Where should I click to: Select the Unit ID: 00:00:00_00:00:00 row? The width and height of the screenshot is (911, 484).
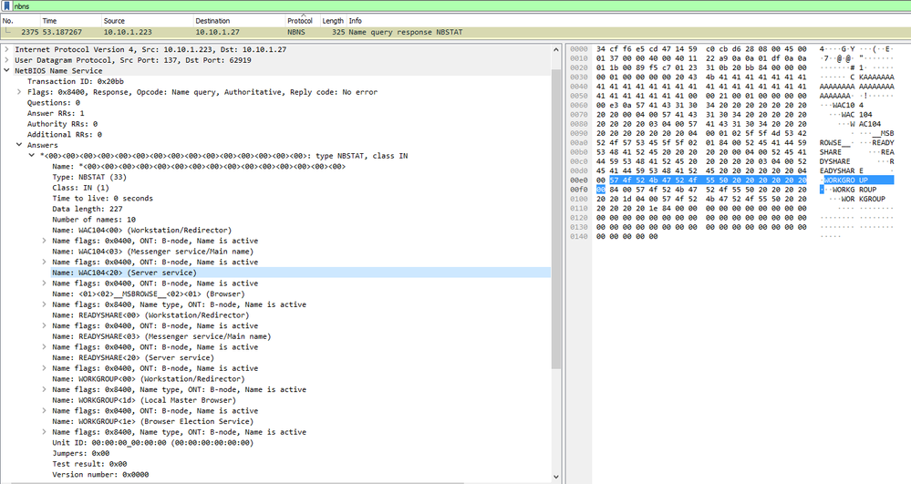[x=153, y=442]
